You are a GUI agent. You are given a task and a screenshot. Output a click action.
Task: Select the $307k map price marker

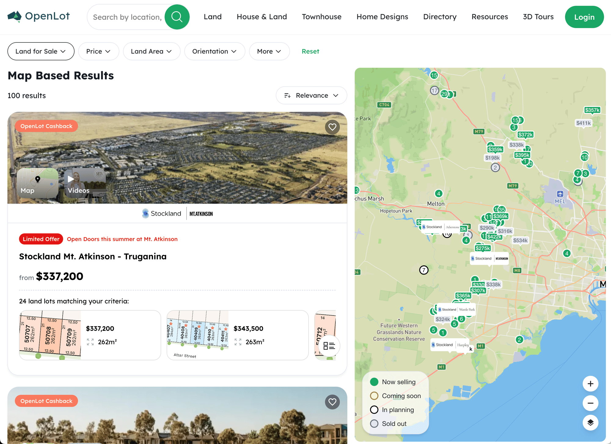[x=478, y=291]
